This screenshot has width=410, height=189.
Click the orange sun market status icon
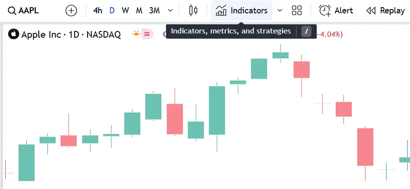pos(136,34)
